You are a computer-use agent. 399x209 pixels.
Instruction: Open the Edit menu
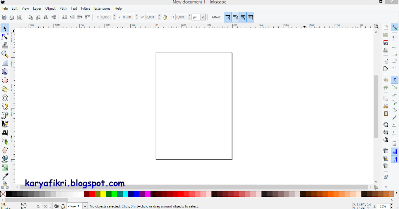tap(15, 8)
